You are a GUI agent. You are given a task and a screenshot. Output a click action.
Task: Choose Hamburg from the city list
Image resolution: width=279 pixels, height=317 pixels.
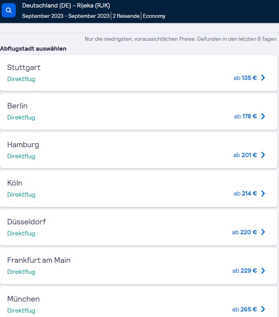pyautogui.click(x=23, y=145)
